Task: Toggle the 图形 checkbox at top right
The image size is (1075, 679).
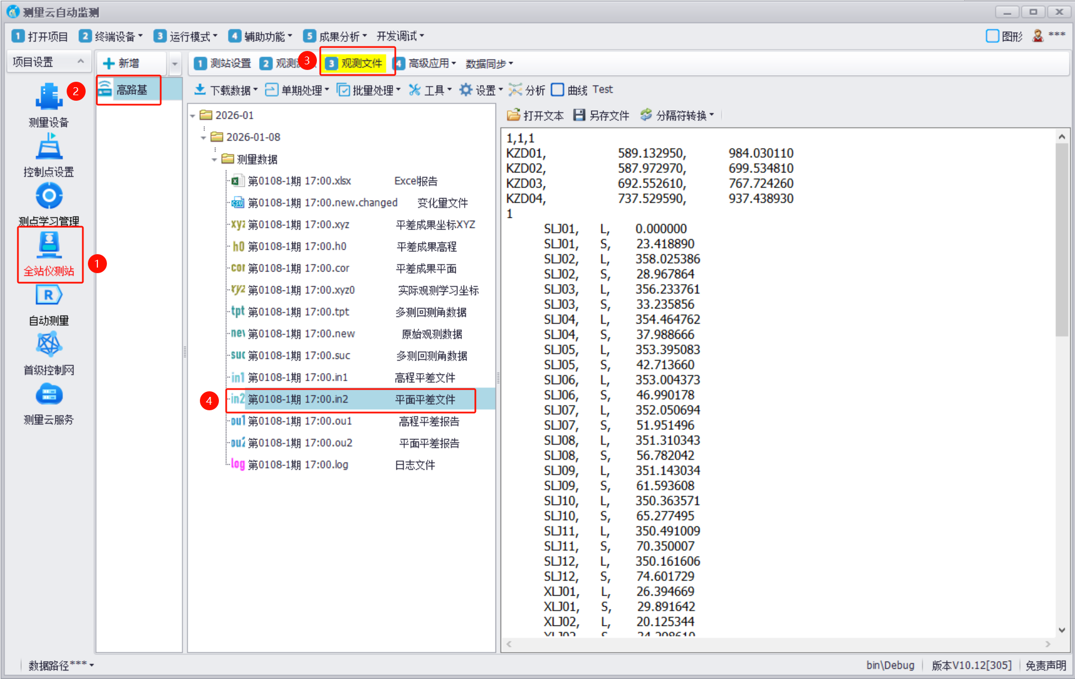Action: (x=992, y=36)
